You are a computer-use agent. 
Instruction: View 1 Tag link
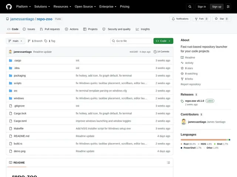click(x=50, y=41)
